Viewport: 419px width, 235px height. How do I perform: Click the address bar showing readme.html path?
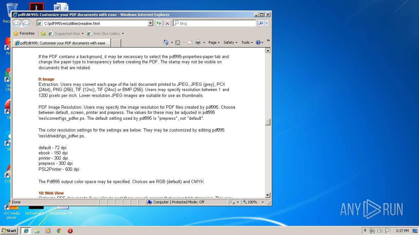92,23
